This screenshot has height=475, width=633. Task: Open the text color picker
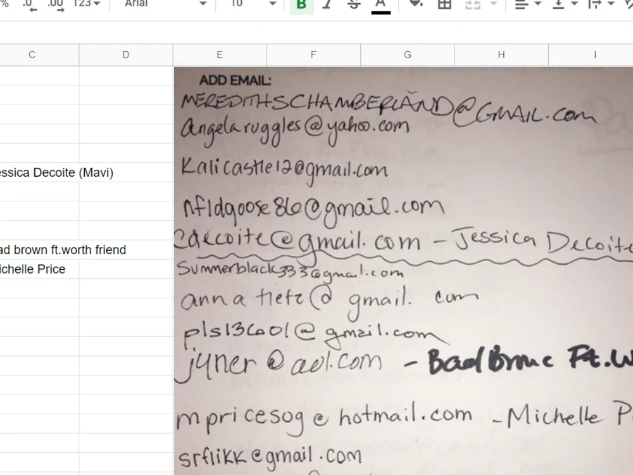click(380, 5)
